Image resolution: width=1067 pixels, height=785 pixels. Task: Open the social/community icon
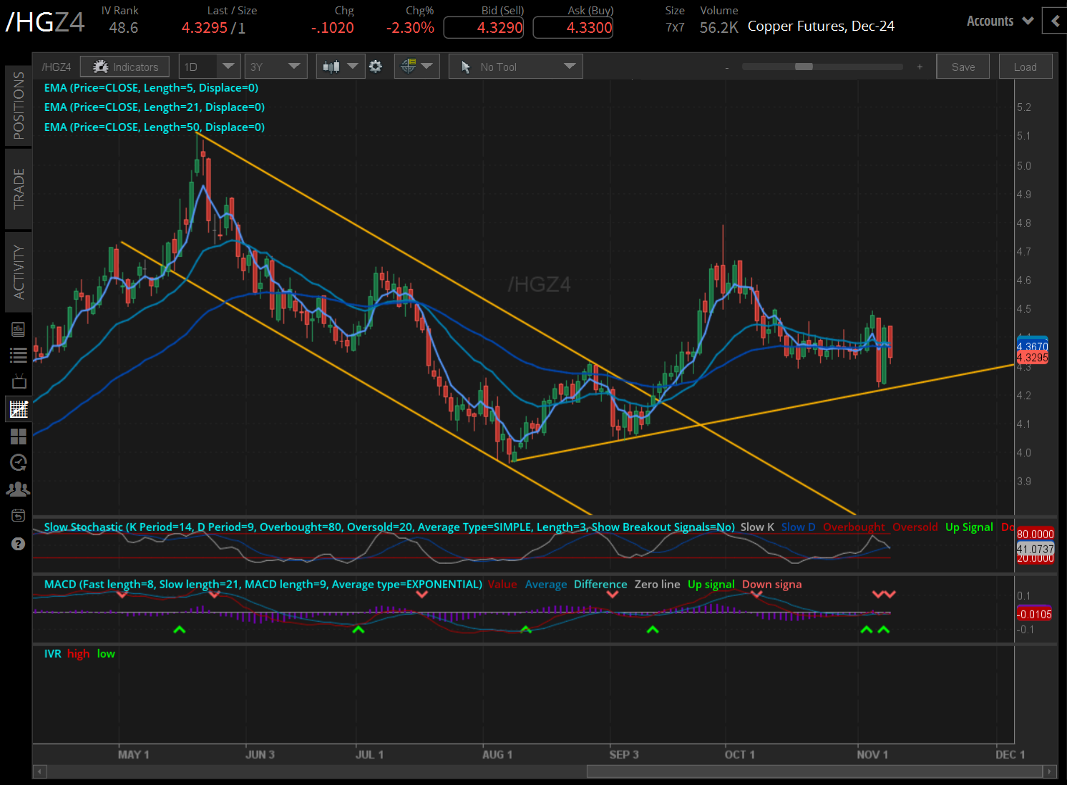click(18, 488)
